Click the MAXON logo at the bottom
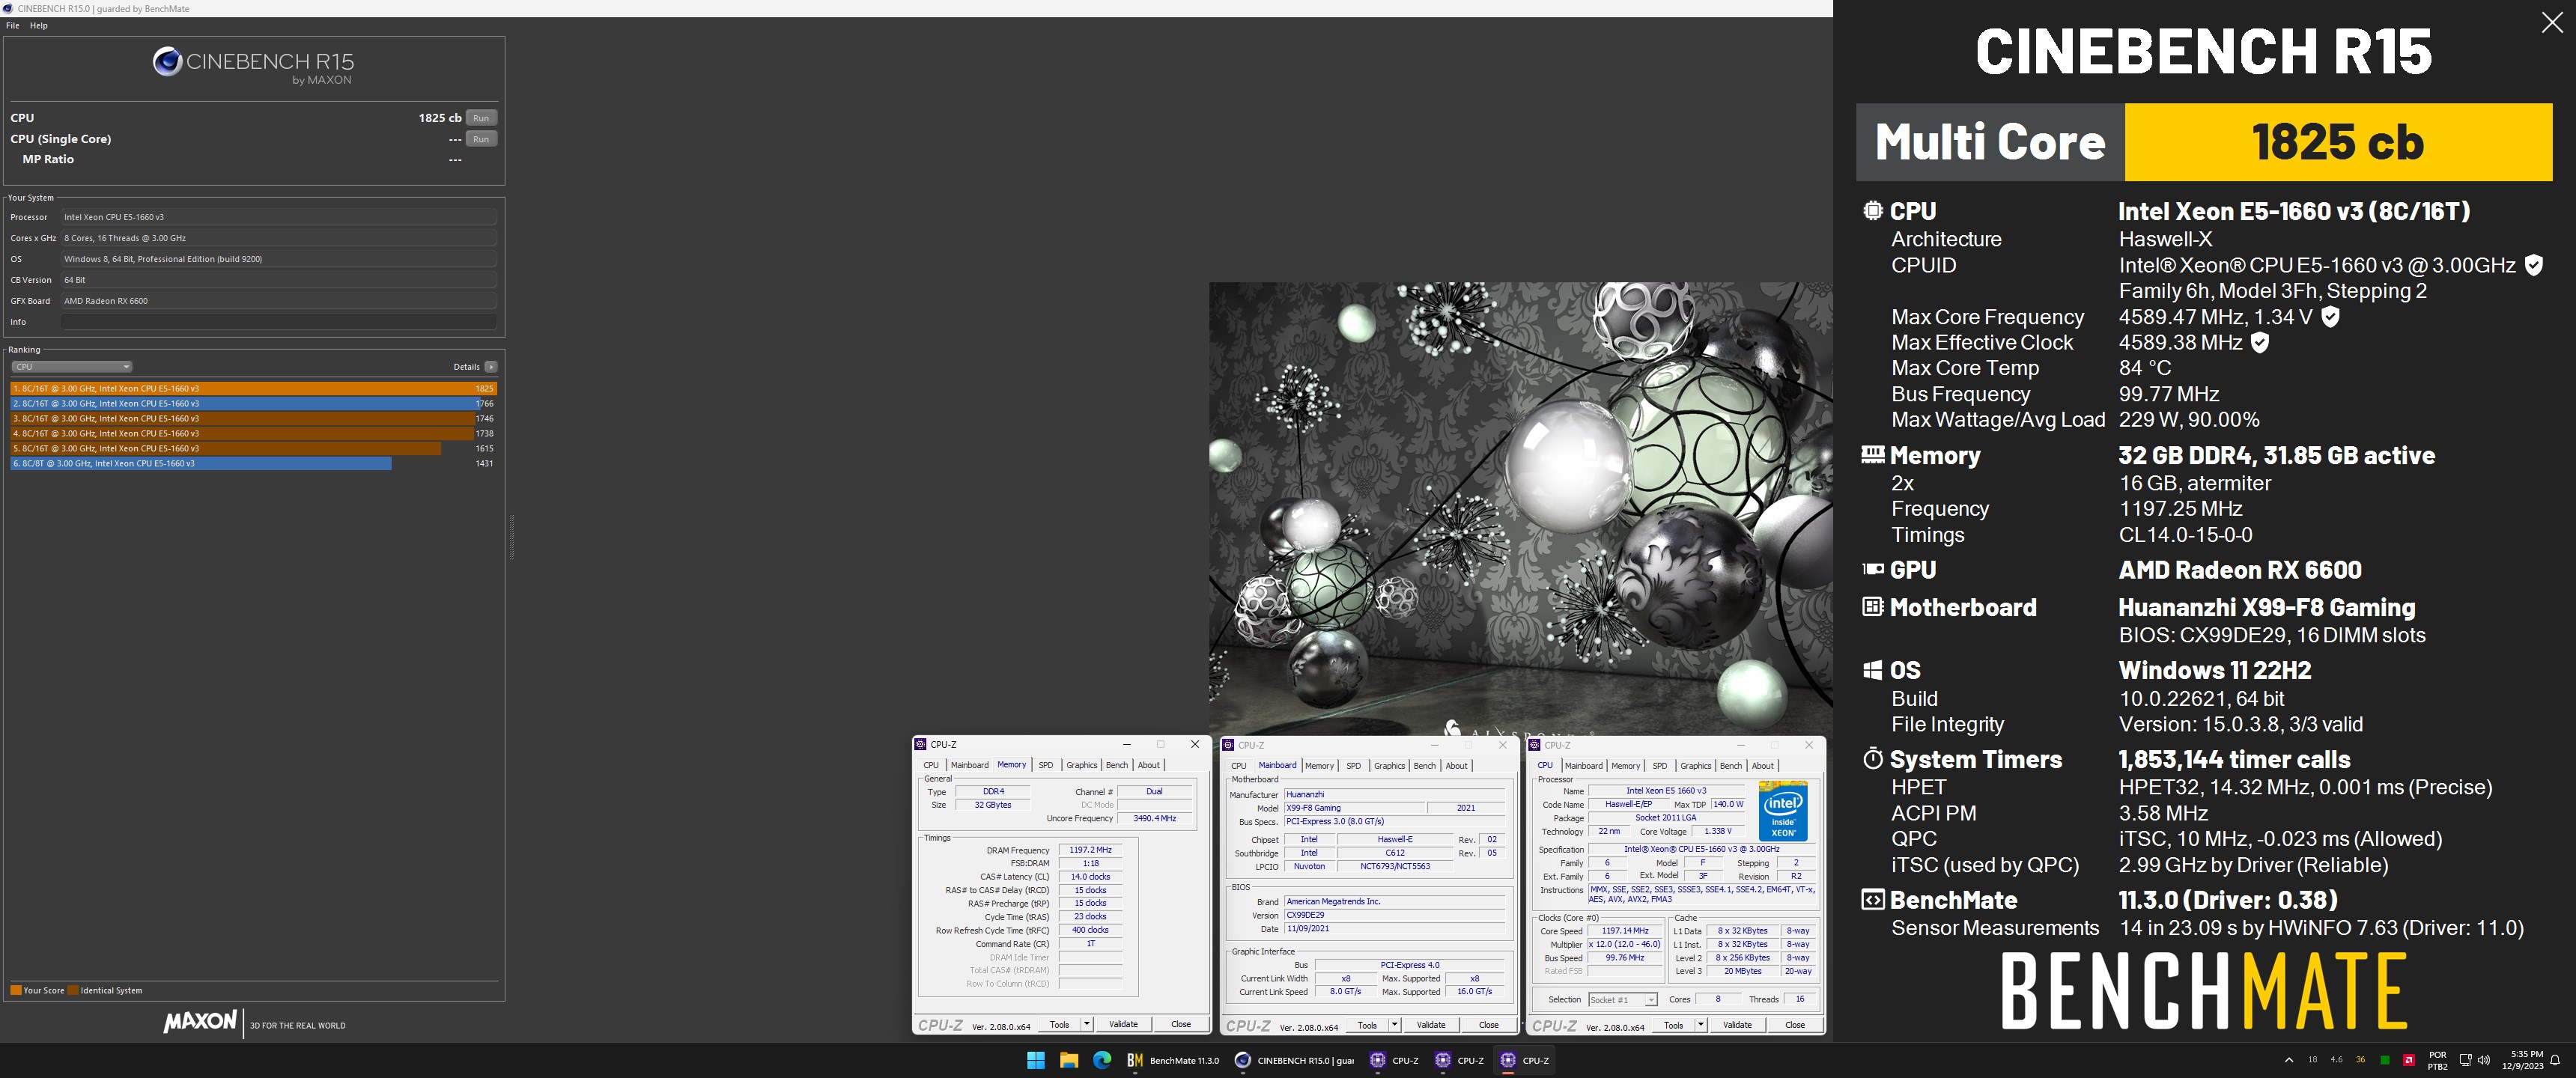Screen dimensions: 2576x1078 click(x=200, y=1022)
